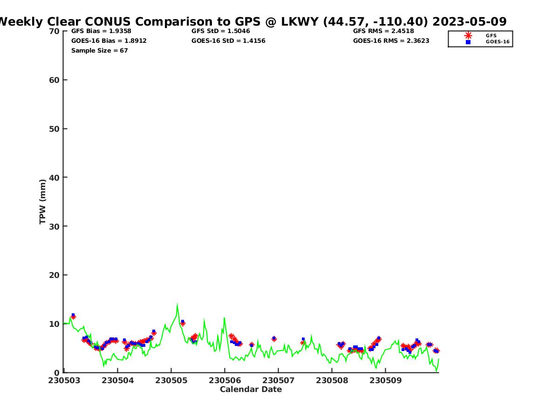Click the tallest green GPS line peak
The width and height of the screenshot is (559, 419).
[177, 305]
